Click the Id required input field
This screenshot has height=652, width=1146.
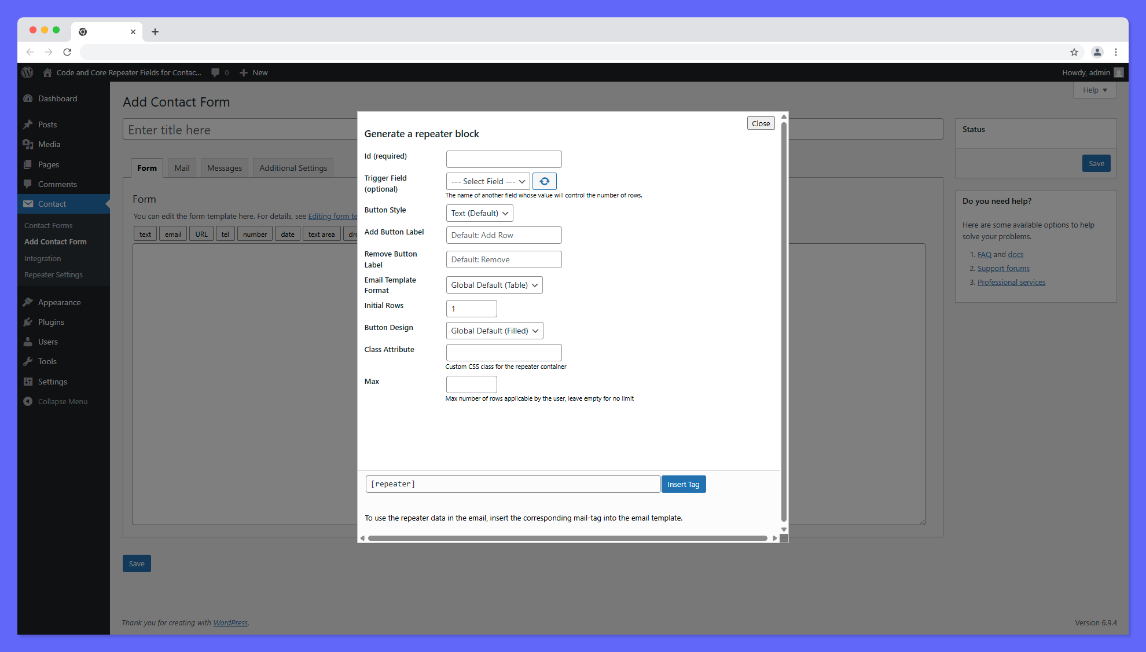pyautogui.click(x=503, y=159)
